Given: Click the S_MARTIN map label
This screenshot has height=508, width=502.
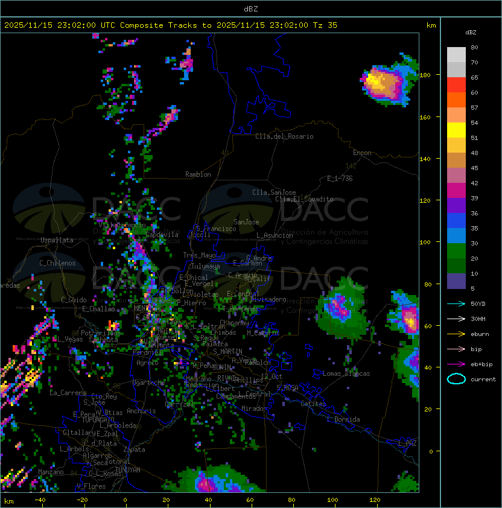Looking at the screenshot, I should click(227, 352).
